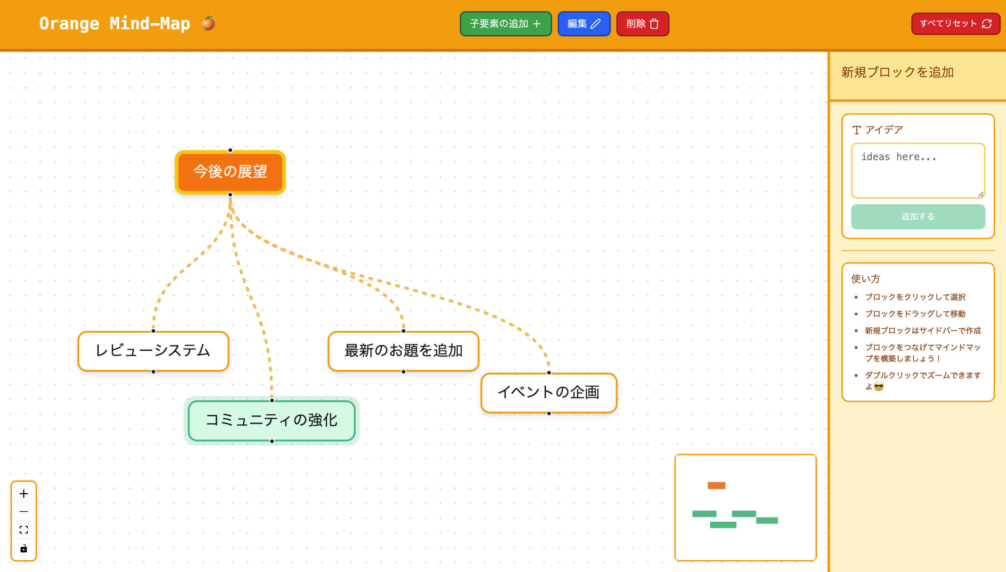Click the trash icon on the 削除 button
Screen dimensions: 1006x572
[x=654, y=23]
